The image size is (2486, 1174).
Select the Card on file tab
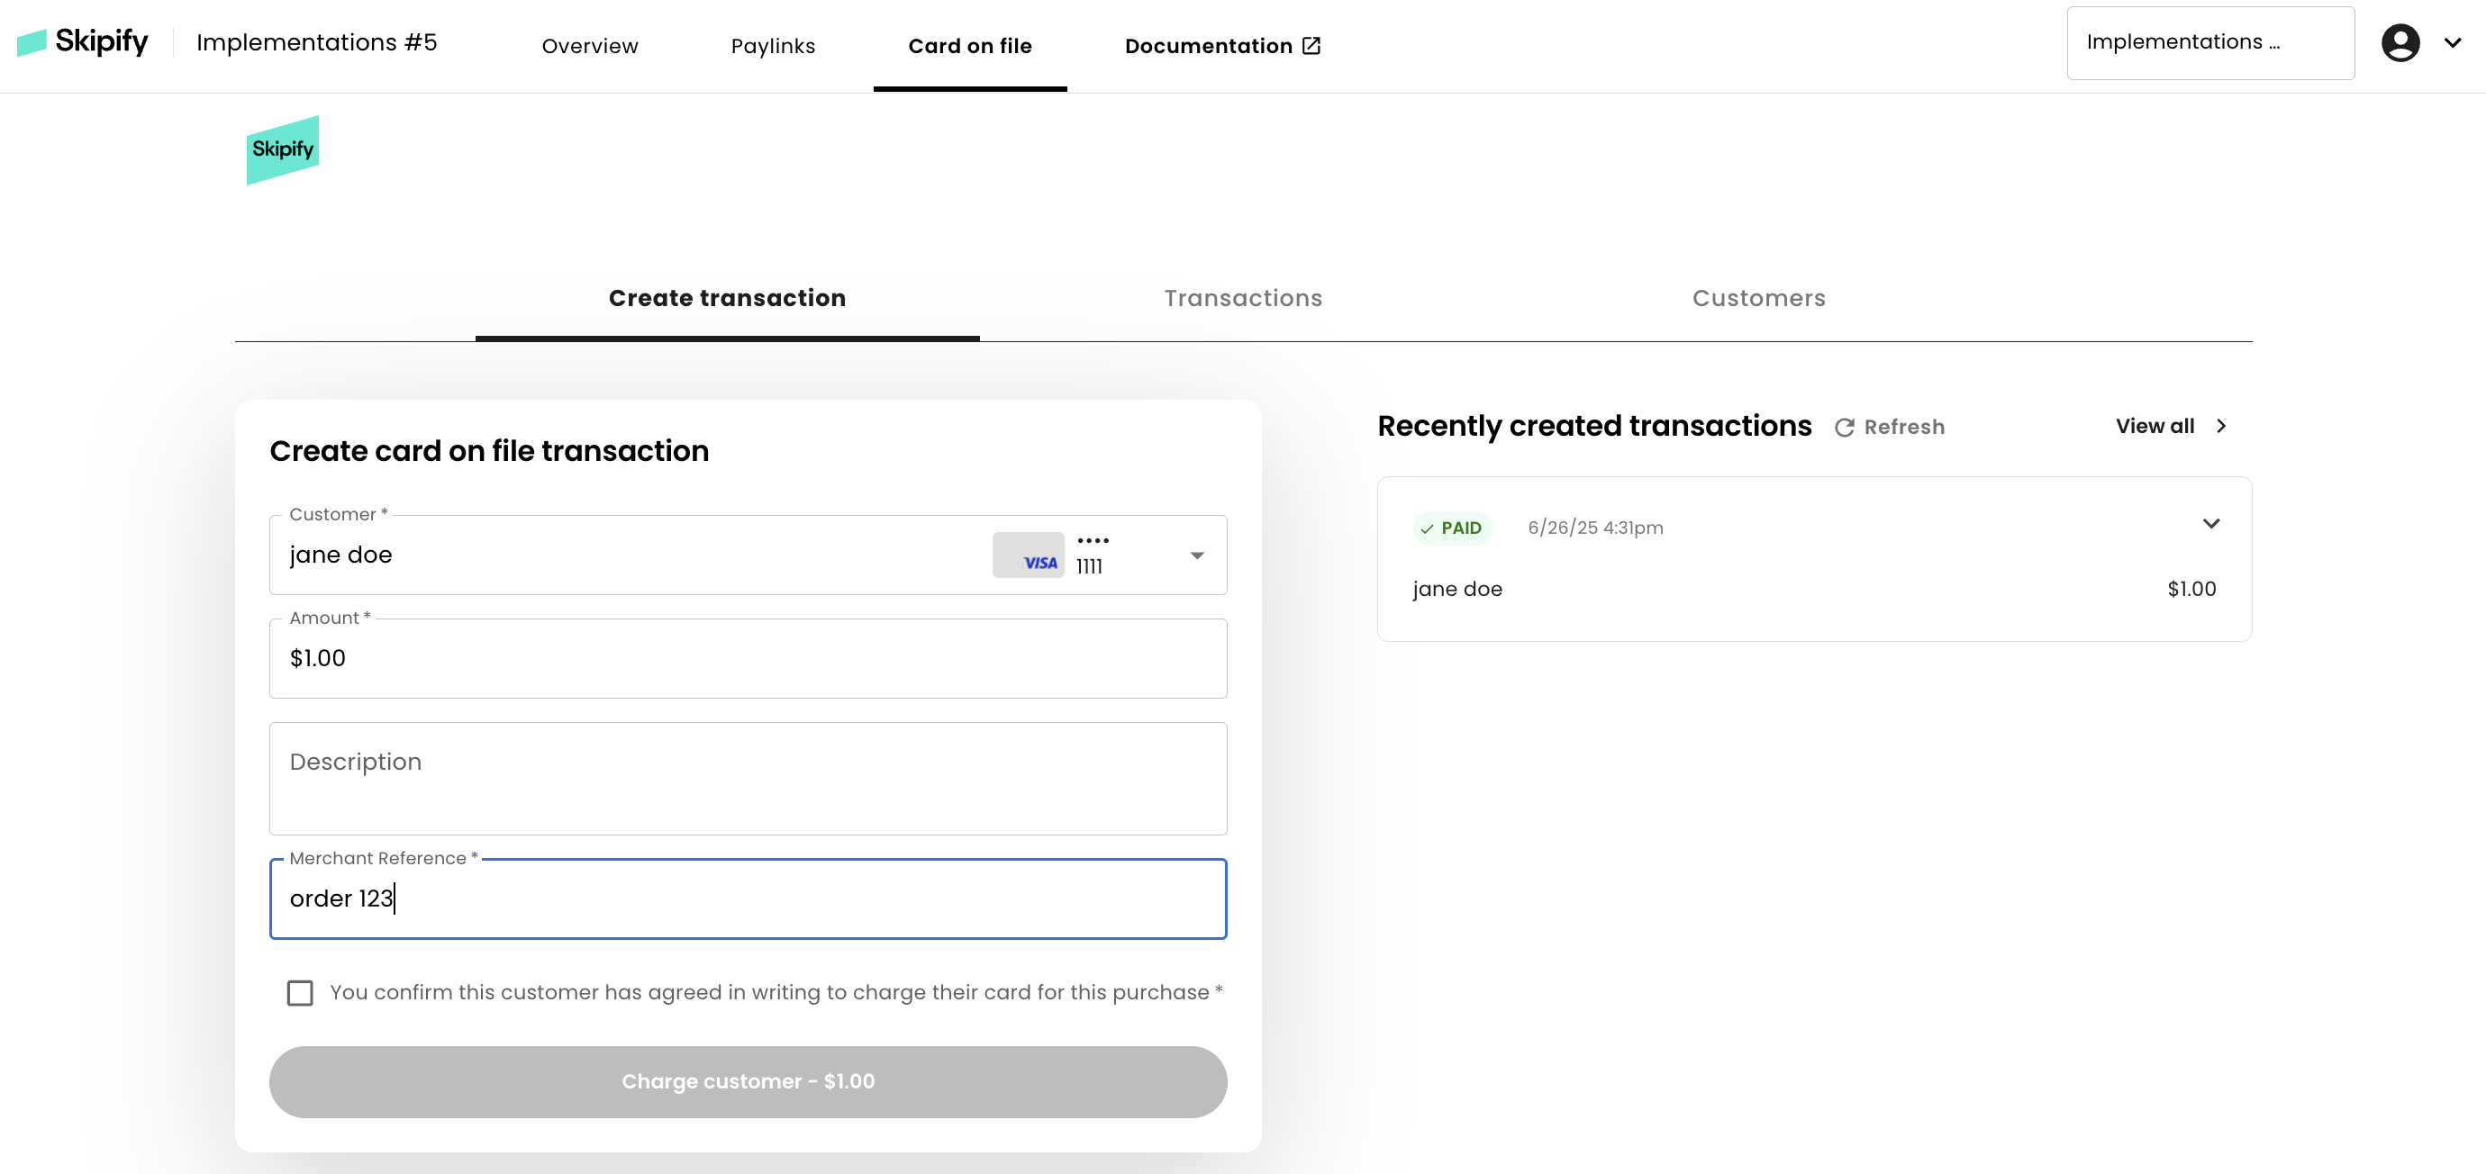pyautogui.click(x=970, y=46)
